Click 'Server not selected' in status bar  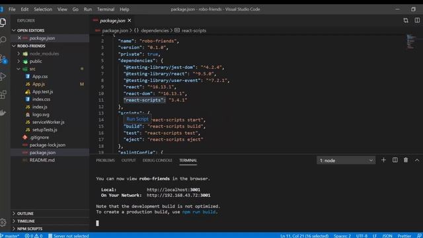(68, 235)
